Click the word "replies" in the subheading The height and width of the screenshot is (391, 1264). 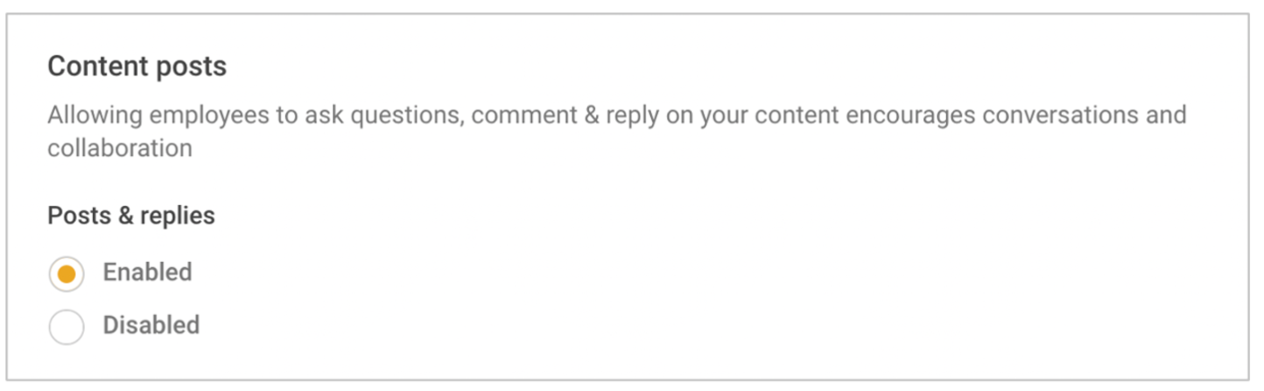pyautogui.click(x=177, y=215)
